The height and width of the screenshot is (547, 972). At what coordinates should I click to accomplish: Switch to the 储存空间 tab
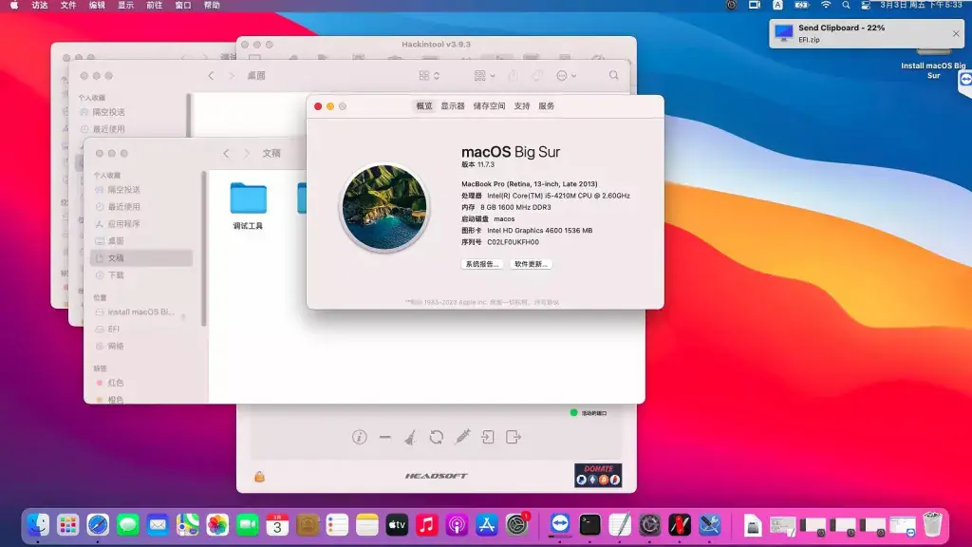[489, 106]
